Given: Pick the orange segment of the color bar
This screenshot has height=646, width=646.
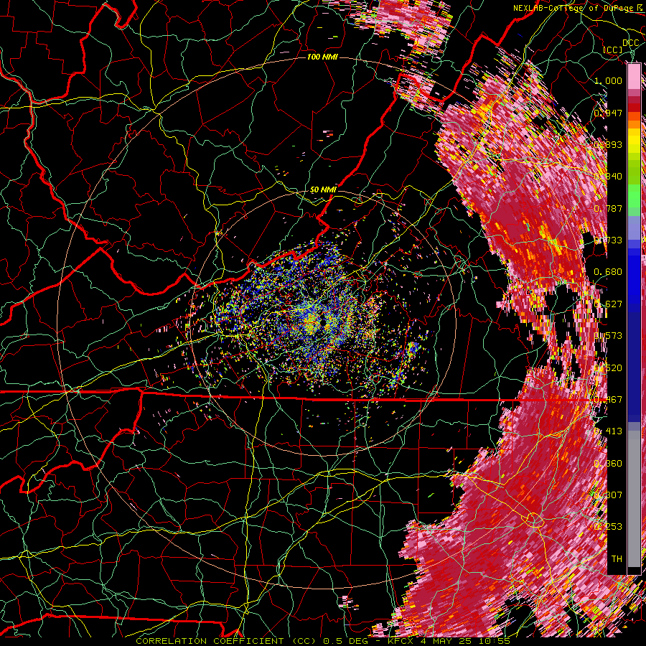Looking at the screenshot, I should 634,124.
